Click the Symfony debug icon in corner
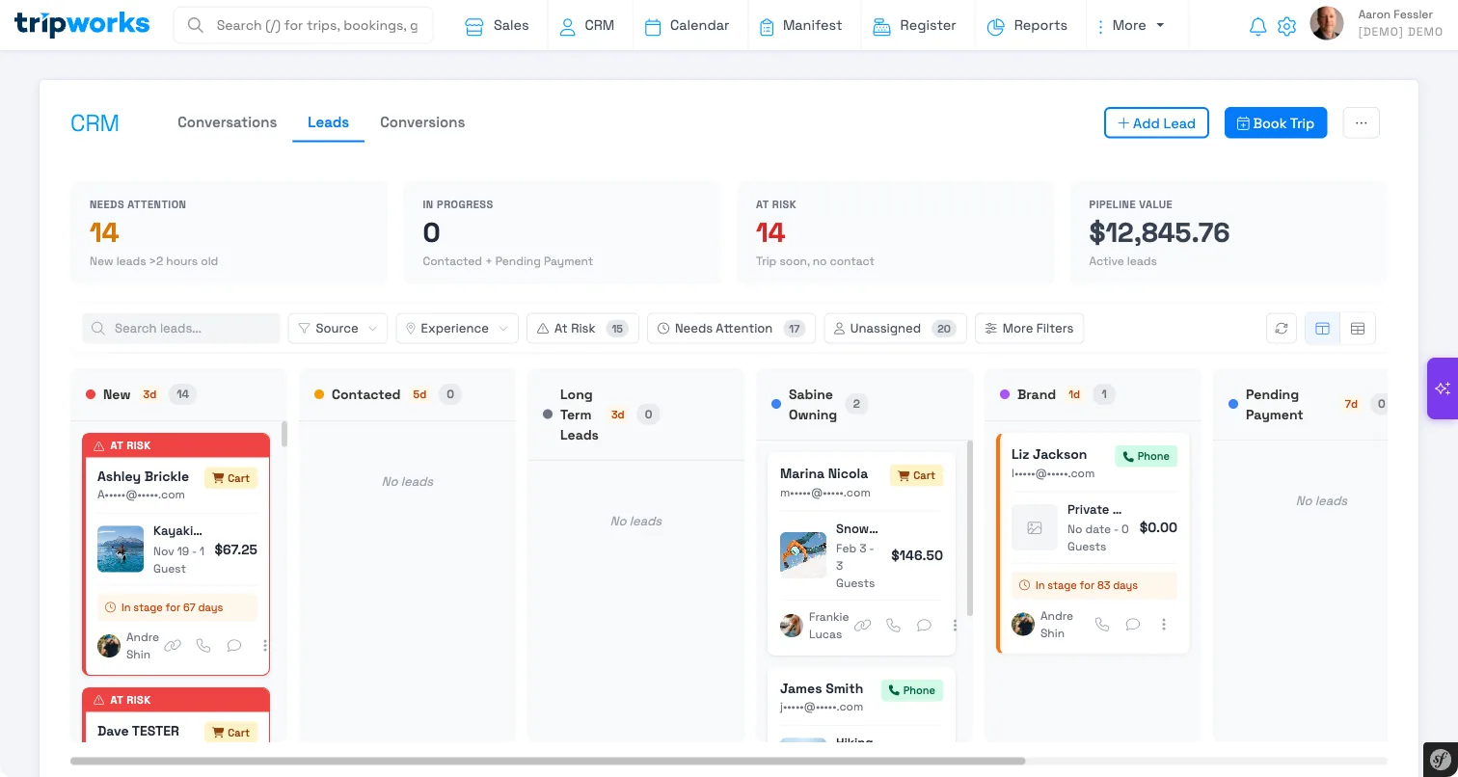This screenshot has width=1458, height=777. point(1441,759)
